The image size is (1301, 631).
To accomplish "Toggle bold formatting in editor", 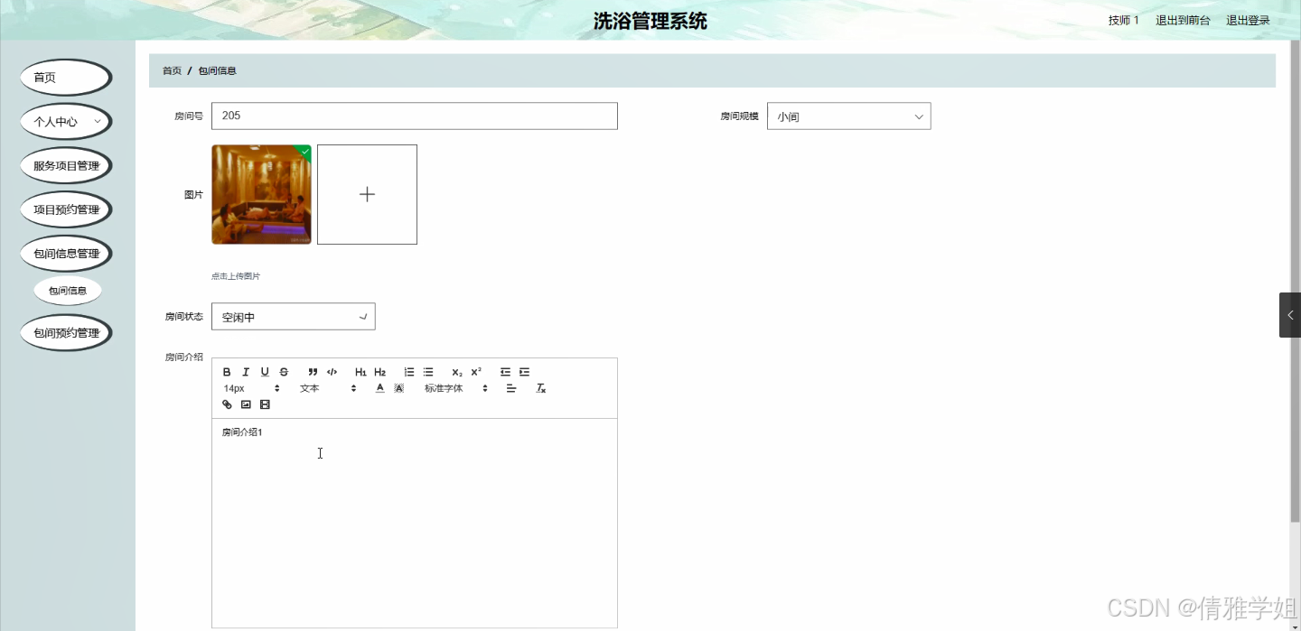I will 227,372.
